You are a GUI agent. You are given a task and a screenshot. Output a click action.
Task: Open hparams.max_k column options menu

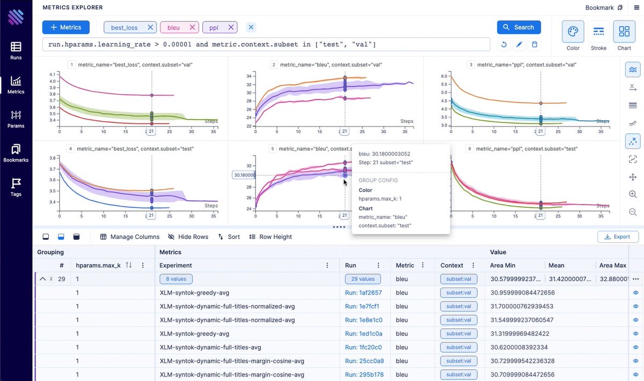coord(143,265)
